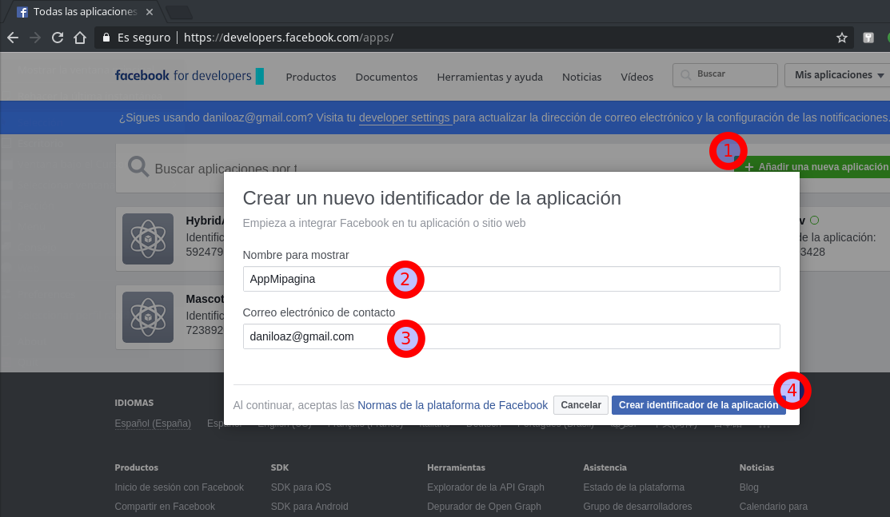Expand the Mis aplicaciones dropdown
The width and height of the screenshot is (890, 517).
tap(838, 75)
